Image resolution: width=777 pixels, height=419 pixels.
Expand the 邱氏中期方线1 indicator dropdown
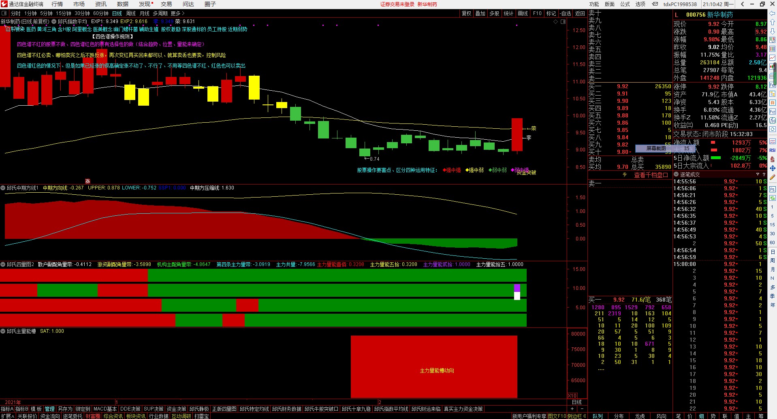tap(3, 188)
